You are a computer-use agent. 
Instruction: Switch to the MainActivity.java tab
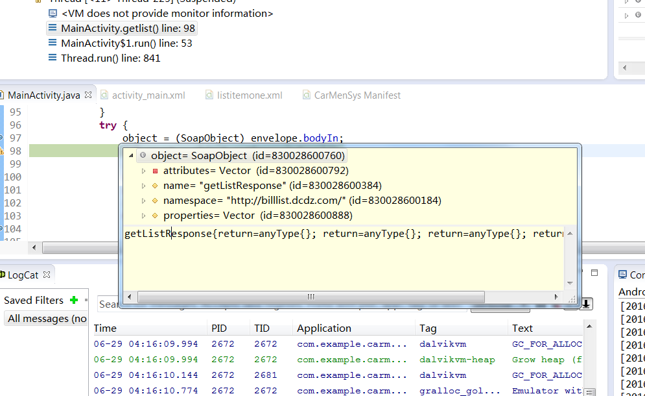43,95
